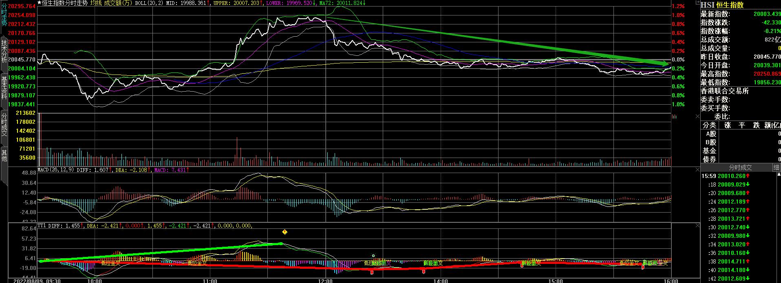The image size is (781, 283).
Task: Click the green circle signal near 12:30
Action: click(x=373, y=256)
